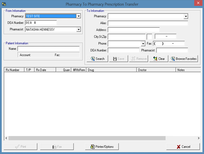Expand the Pharmacist NATASHA HENNESSY dropdown
Screen dimensions: 204x154
pyautogui.click(x=79, y=29)
